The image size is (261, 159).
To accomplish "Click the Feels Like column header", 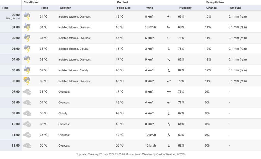I will (124, 8).
